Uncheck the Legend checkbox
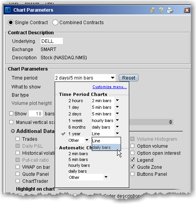This screenshot has width=196, height=207. pos(132,160)
